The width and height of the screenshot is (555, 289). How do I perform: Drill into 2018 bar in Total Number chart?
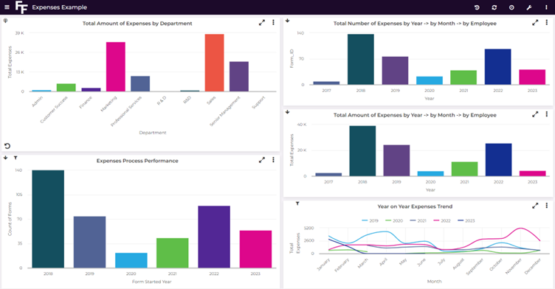[361, 60]
